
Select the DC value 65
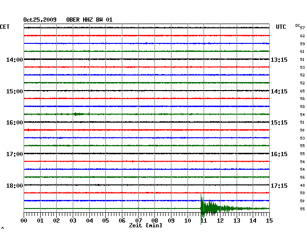[302, 91]
